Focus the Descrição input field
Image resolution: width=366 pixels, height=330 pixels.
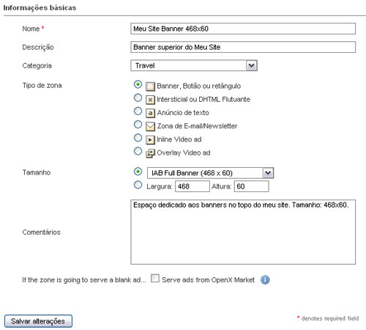[x=243, y=47]
